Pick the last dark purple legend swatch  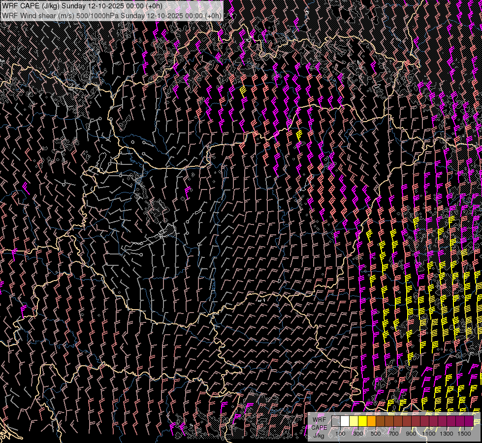pyautogui.click(x=469, y=421)
